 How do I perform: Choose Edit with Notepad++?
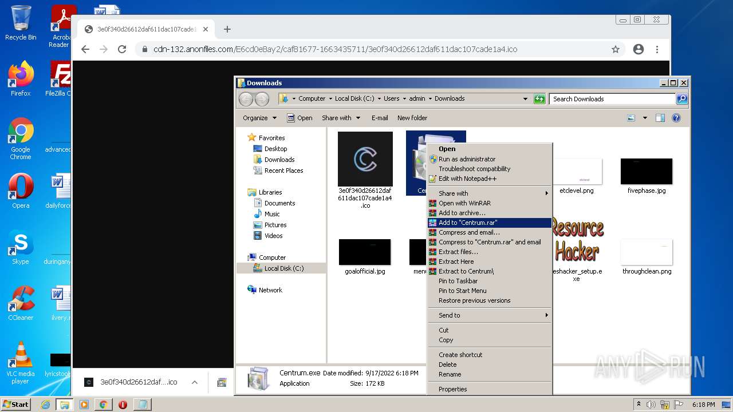490,179
